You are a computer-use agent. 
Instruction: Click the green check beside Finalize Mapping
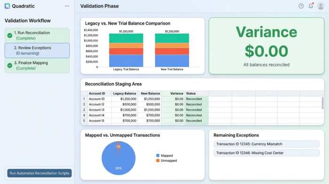click(10, 65)
